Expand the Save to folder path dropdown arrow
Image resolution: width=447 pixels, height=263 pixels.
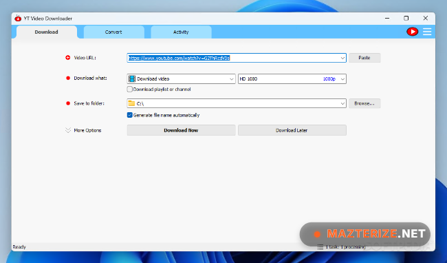(342, 103)
